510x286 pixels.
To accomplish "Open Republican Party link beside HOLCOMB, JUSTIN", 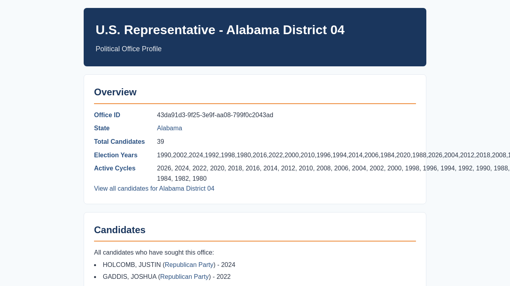I will pyautogui.click(x=189, y=265).
